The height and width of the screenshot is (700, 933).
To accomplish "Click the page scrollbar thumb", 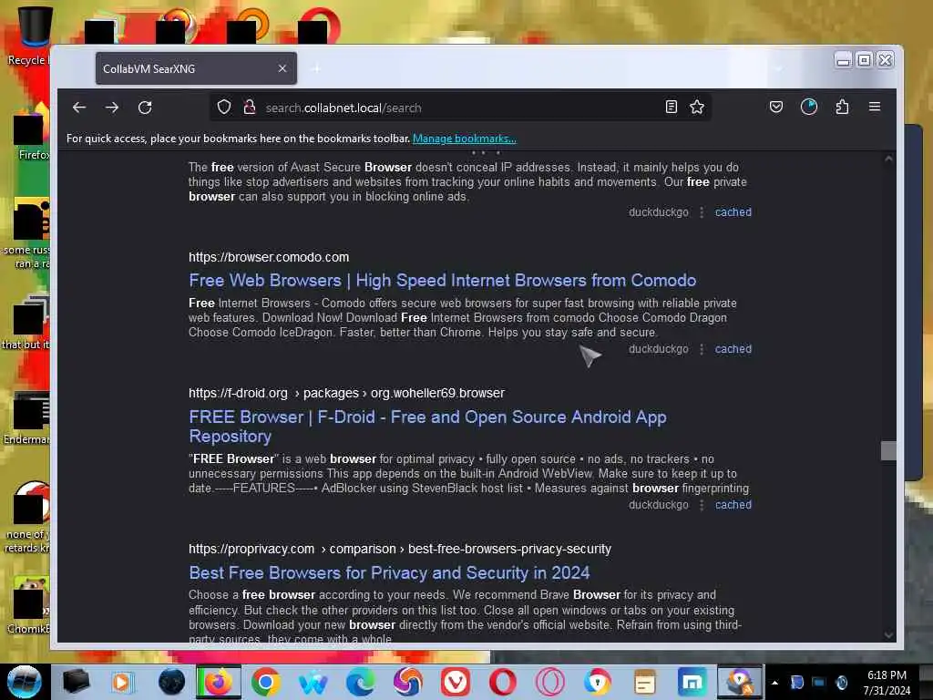I will tap(888, 450).
